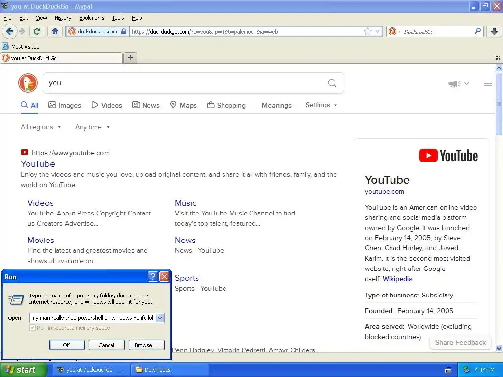Viewport: 503px width, 377px height.
Task: Open the Movies sitelink under YouTube
Action: (41, 240)
